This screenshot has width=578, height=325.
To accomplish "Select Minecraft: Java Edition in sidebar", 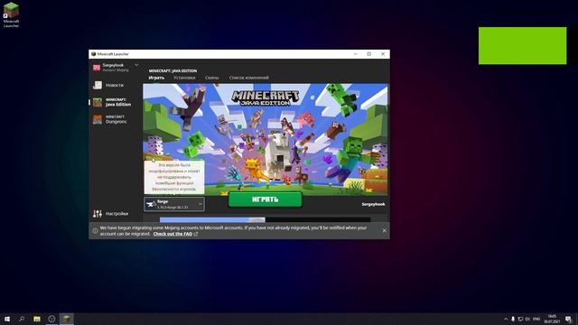I will [115, 102].
